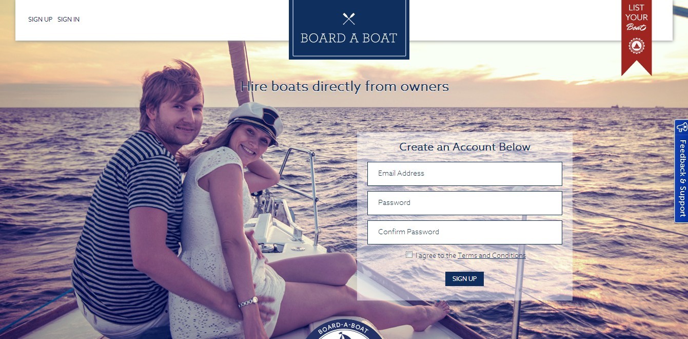This screenshot has width=688, height=339.
Task: Click the 'Hire boats directly from owners' heading
Action: click(345, 86)
